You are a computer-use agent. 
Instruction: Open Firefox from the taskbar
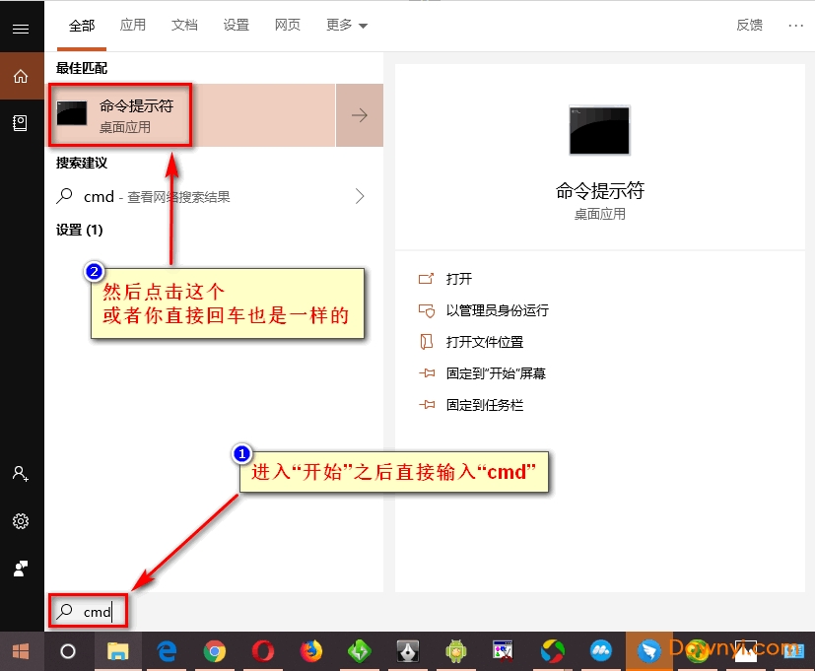(x=311, y=651)
